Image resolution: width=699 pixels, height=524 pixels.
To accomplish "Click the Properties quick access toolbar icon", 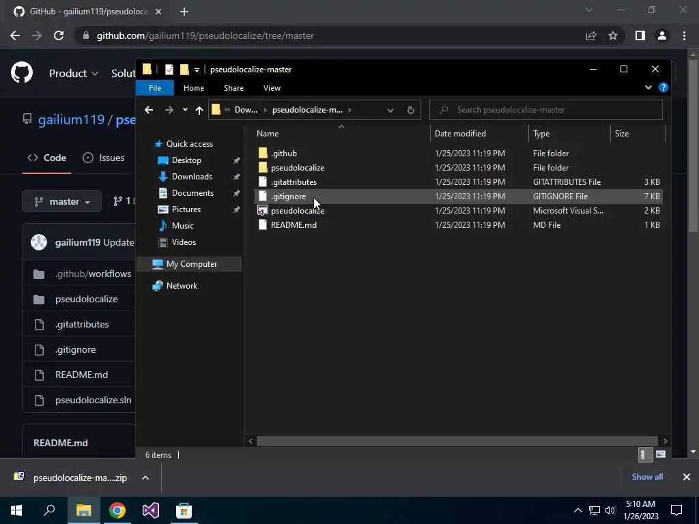I will (169, 70).
